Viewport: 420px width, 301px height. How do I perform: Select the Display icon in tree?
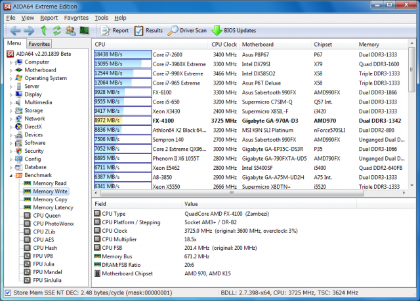tap(19, 94)
